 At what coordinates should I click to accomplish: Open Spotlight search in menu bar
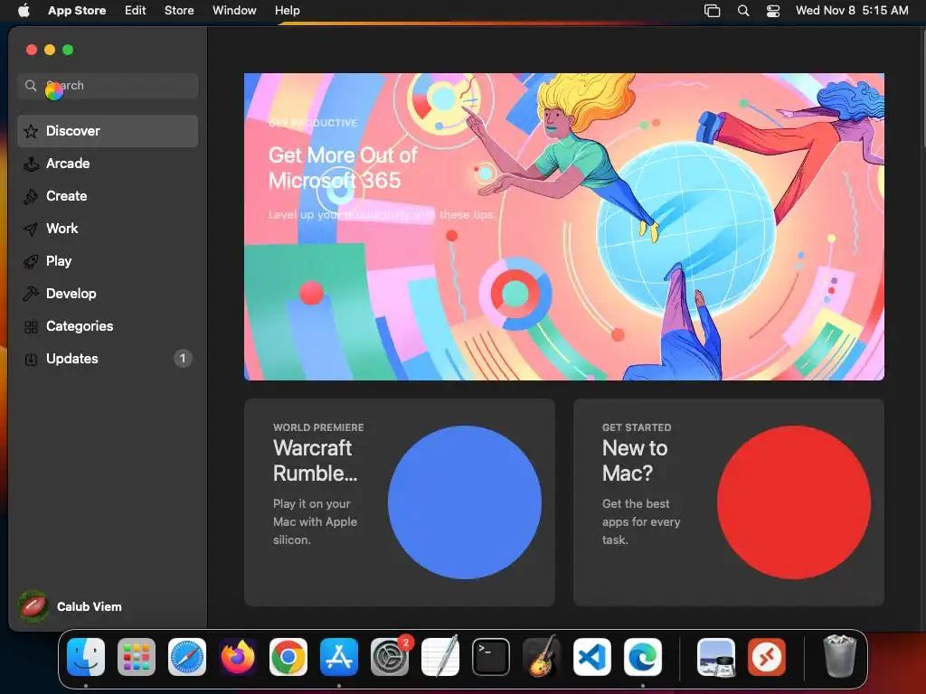pos(743,10)
